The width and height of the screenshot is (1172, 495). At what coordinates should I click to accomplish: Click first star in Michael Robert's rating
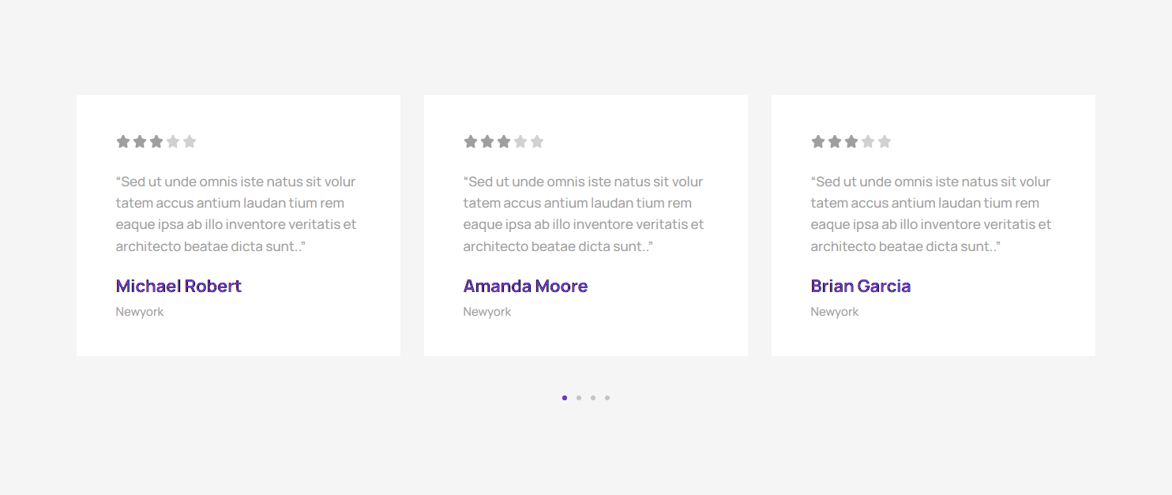pos(123,142)
